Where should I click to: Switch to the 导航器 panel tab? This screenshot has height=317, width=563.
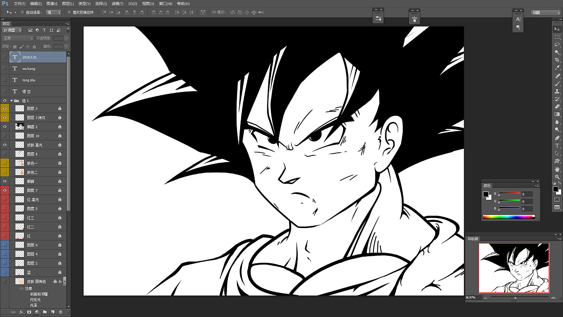(x=472, y=239)
